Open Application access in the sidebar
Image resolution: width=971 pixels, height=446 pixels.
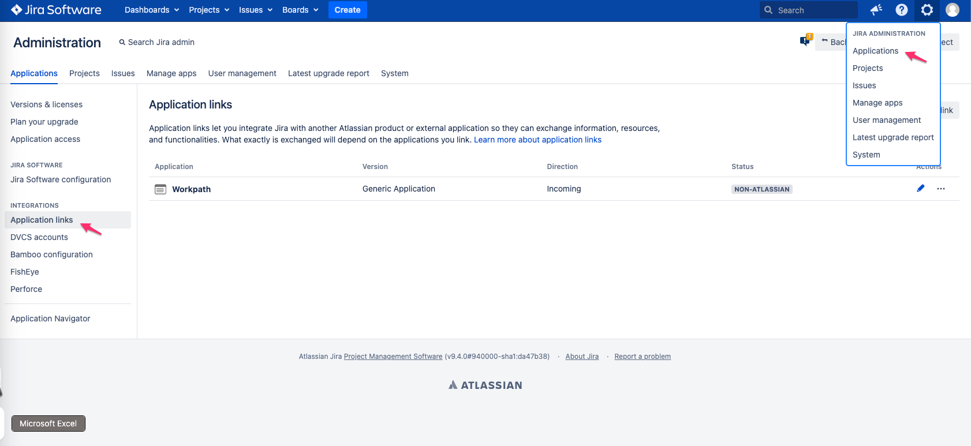(46, 139)
